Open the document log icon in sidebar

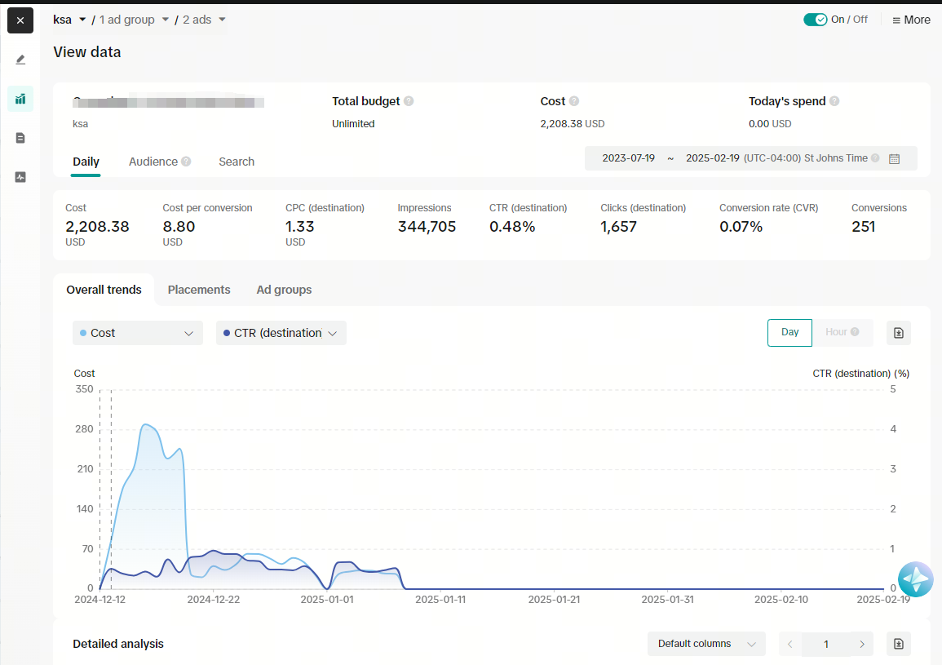20,138
